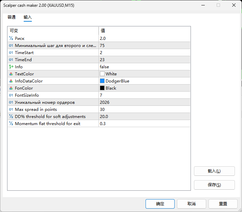The image size is (242, 212).
Task: Switch to the 输入 tab
Action: [28, 17]
